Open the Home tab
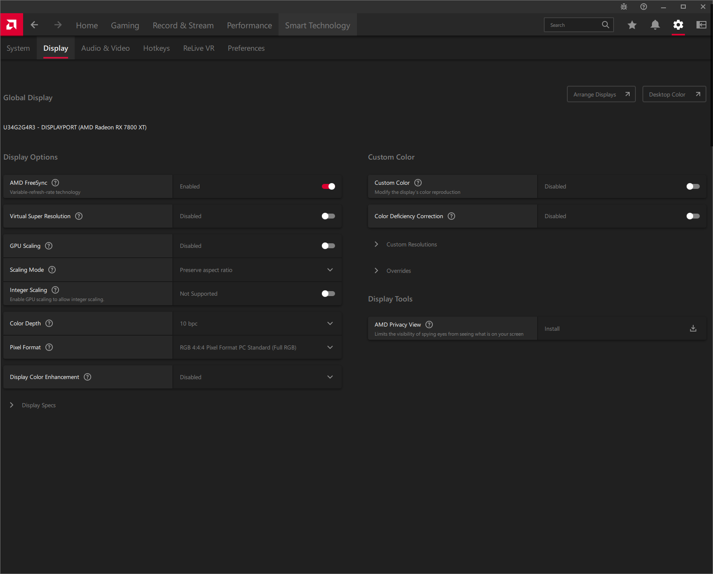The width and height of the screenshot is (713, 574). 87,25
